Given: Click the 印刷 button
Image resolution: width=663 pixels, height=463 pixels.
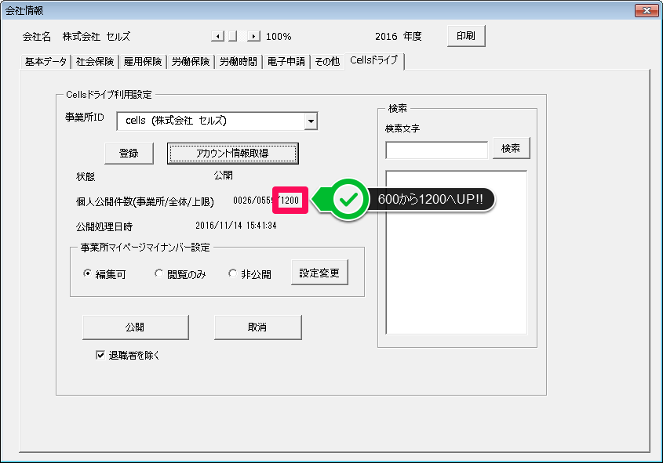Looking at the screenshot, I should (x=466, y=36).
